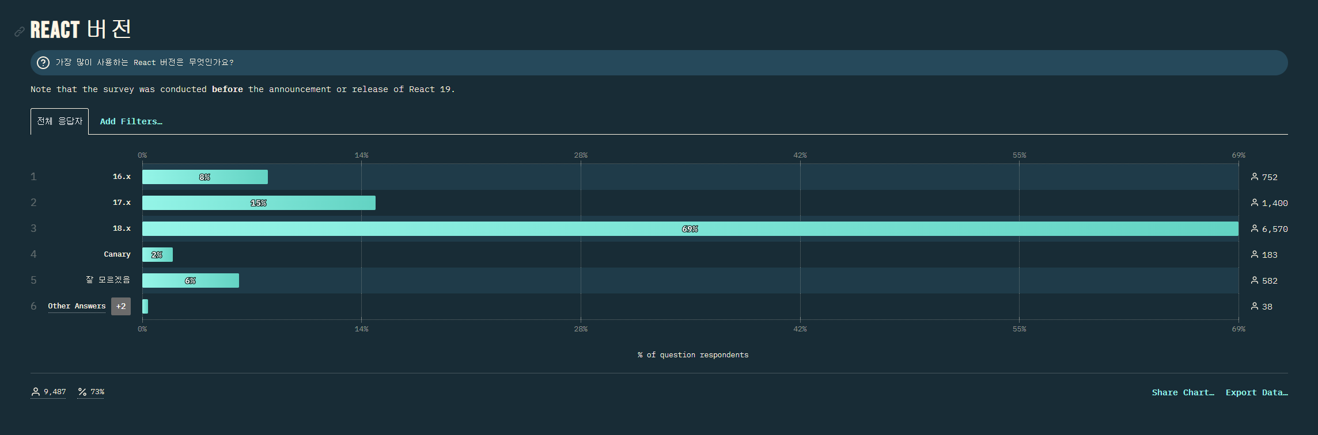Viewport: 1318px width, 435px height.
Task: Click the REACT 버전 heading
Action: coord(81,29)
